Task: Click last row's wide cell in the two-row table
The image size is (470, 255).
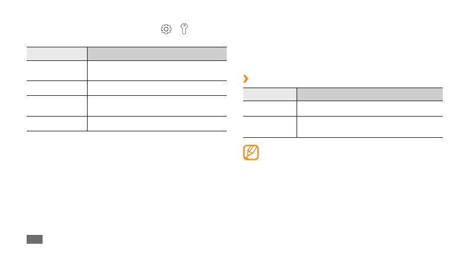Action: click(369, 127)
